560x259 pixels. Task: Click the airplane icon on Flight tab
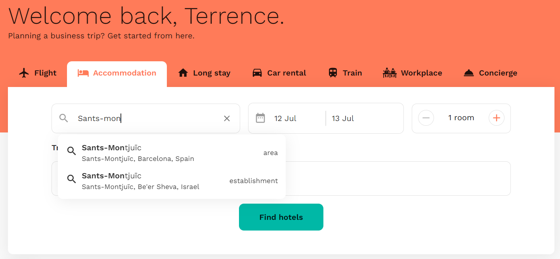pyautogui.click(x=24, y=73)
